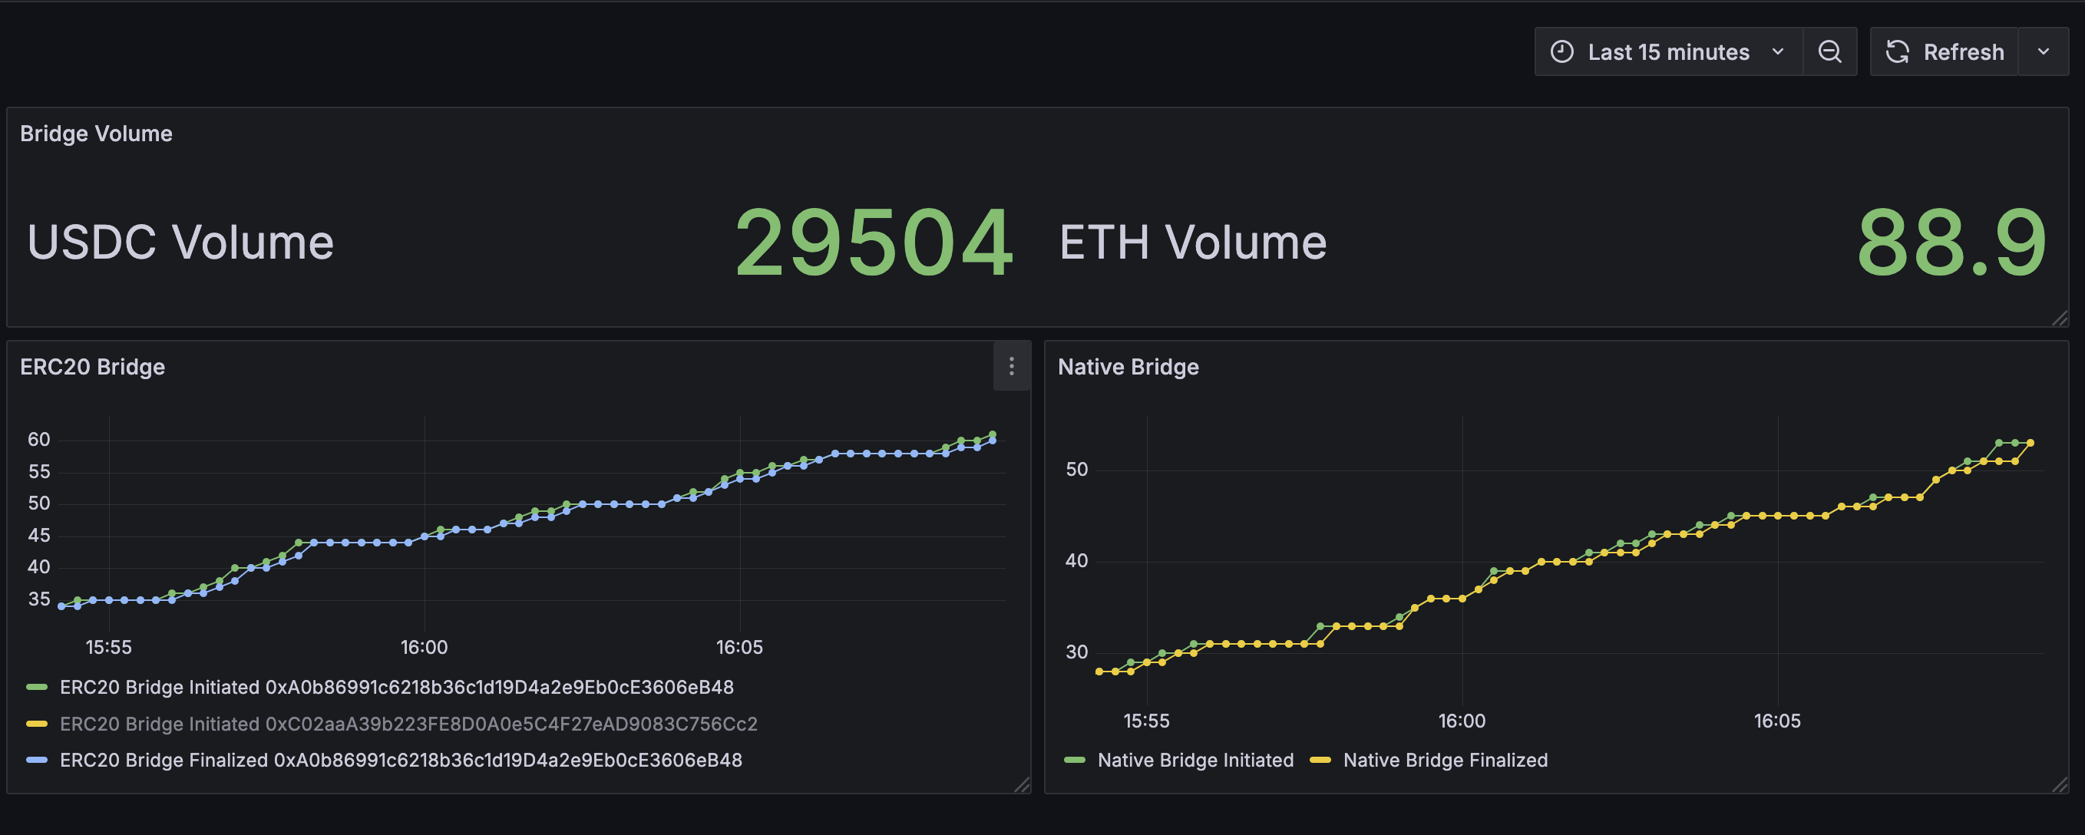2085x835 pixels.
Task: Click the Native Bridge panel title
Action: (1128, 367)
